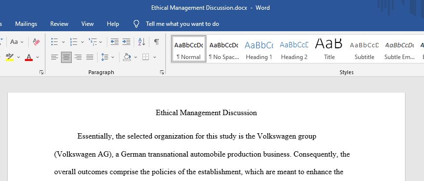
Task: Open Font dialog box launcher
Action: pyautogui.click(x=41, y=72)
